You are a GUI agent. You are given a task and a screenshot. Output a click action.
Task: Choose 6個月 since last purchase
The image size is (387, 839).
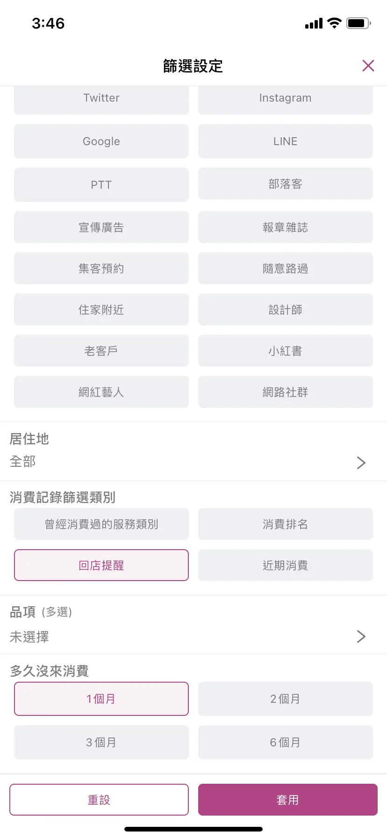click(285, 742)
